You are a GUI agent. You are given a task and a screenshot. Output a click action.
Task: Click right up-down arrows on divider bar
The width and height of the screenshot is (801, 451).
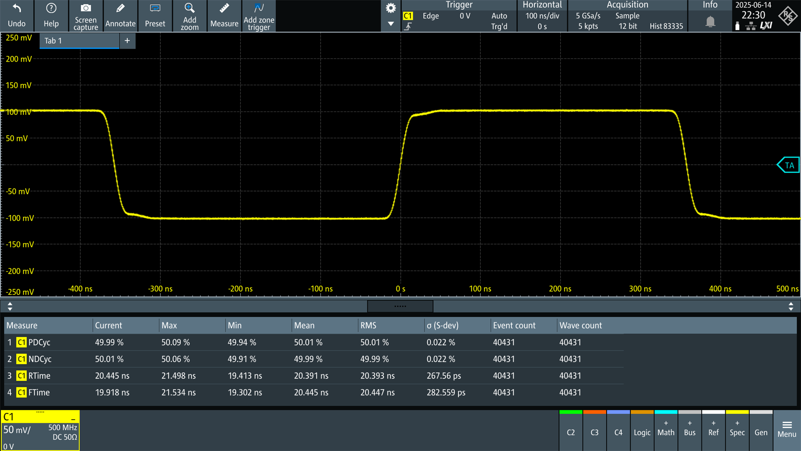coord(791,306)
